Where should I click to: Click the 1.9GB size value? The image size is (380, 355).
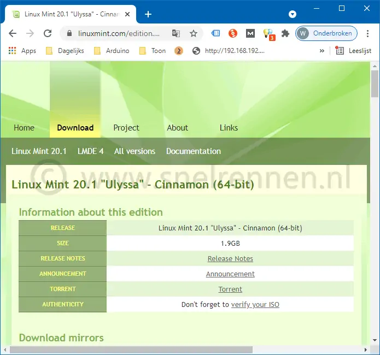pyautogui.click(x=230, y=244)
